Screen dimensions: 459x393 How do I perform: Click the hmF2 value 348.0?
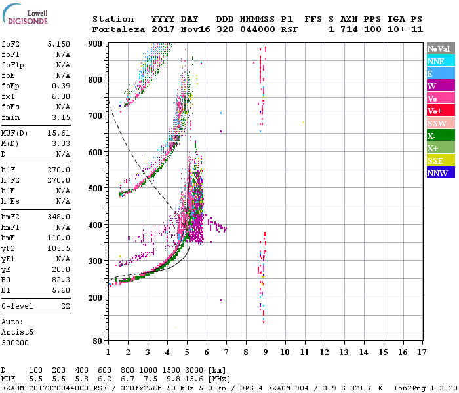tap(58, 217)
